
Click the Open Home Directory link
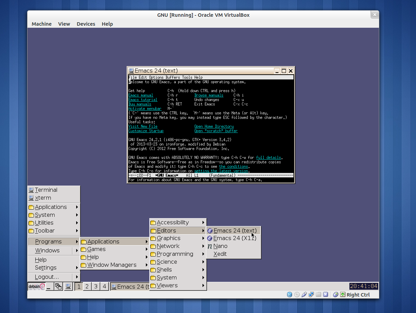(x=214, y=126)
